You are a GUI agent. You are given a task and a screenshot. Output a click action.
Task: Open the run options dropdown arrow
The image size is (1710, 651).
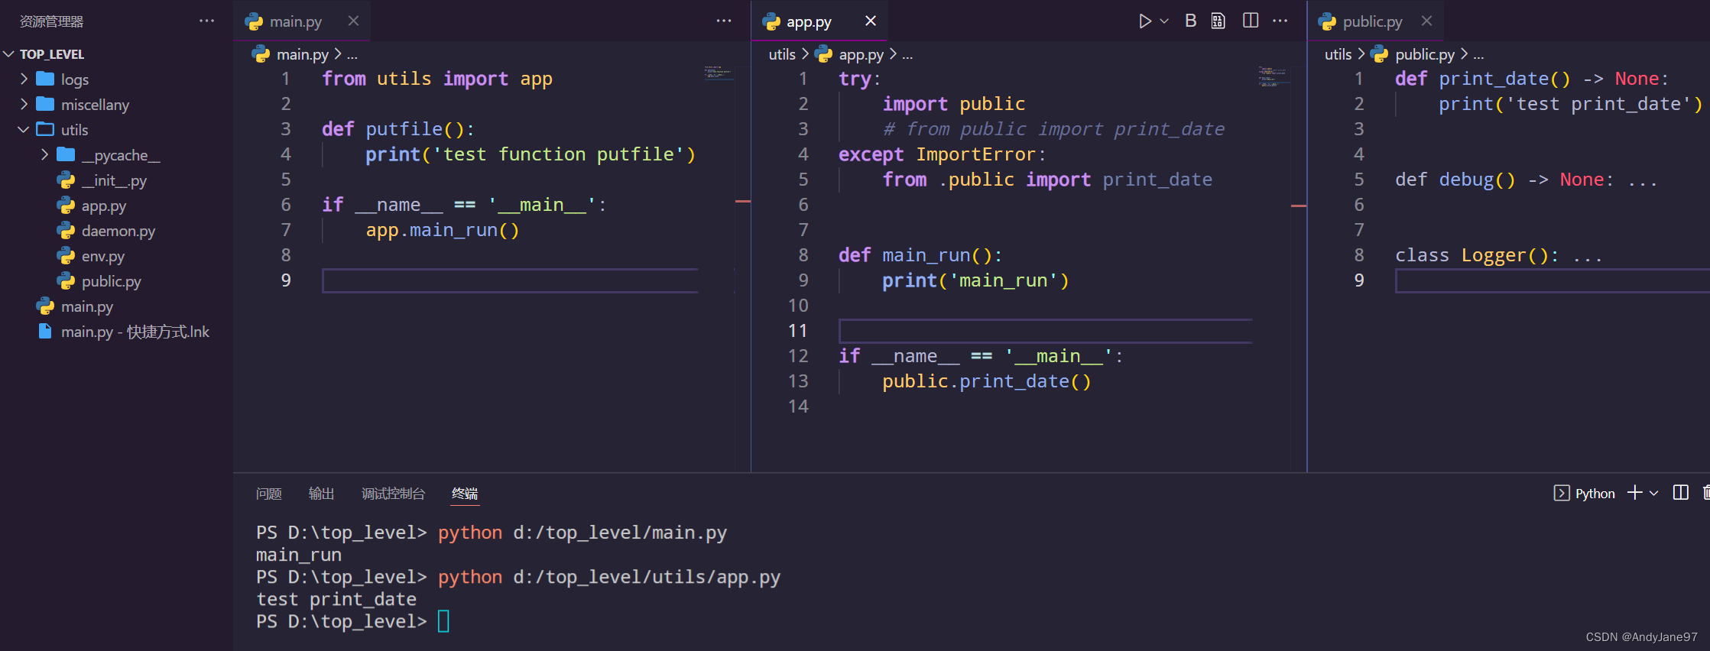[x=1164, y=21]
